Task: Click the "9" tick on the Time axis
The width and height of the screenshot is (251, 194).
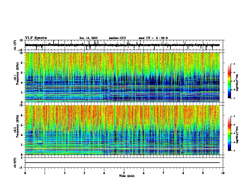Action: pyautogui.click(x=203, y=173)
